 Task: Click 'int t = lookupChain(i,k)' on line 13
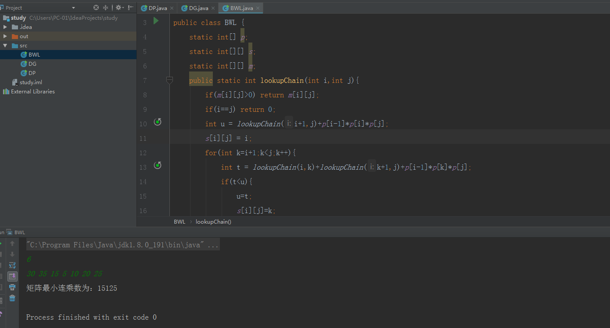click(x=268, y=168)
